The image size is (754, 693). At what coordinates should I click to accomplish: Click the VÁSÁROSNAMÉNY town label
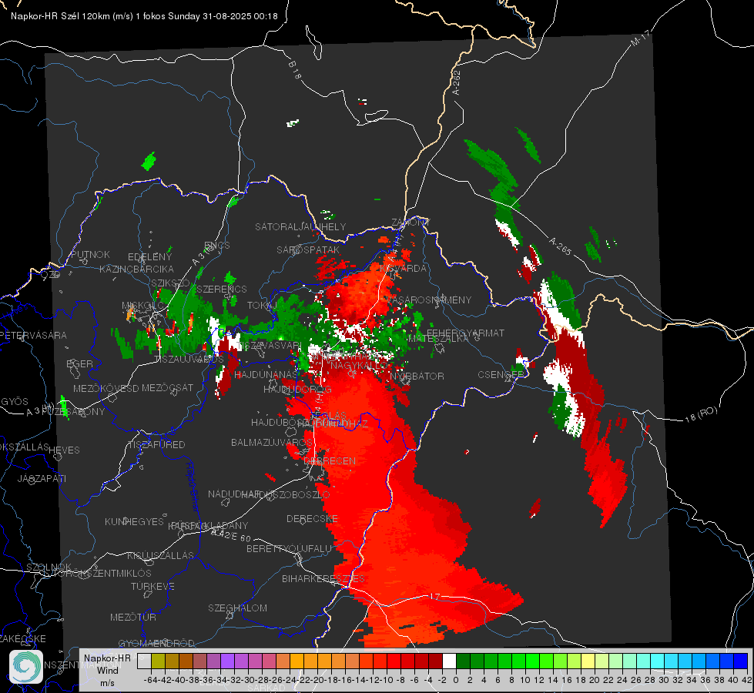(428, 300)
